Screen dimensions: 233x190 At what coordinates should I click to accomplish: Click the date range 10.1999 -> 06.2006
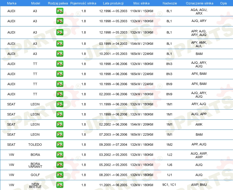pyautogui.click(x=113, y=84)
